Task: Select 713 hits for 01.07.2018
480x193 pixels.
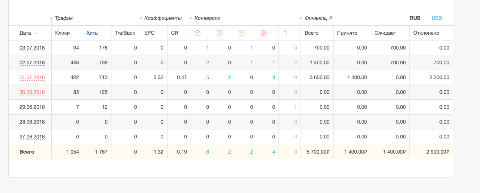Action: click(x=103, y=77)
